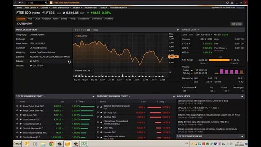261x147 pixels.
Task: Click the pop-out icon on Top Performers News
Action: [242, 136]
